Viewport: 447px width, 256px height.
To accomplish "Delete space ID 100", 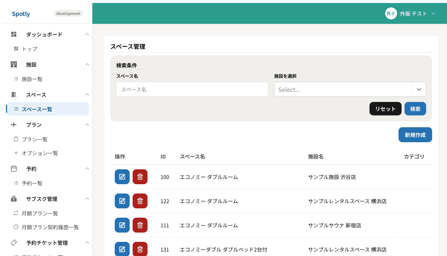I will click(140, 177).
